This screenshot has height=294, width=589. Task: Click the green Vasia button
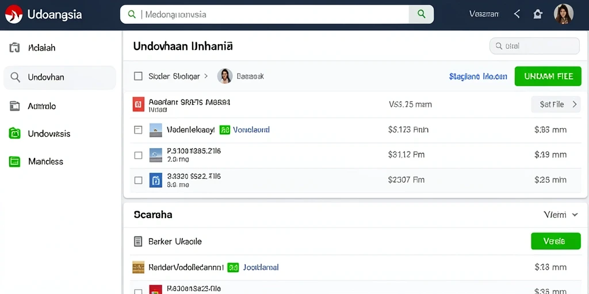pos(556,241)
